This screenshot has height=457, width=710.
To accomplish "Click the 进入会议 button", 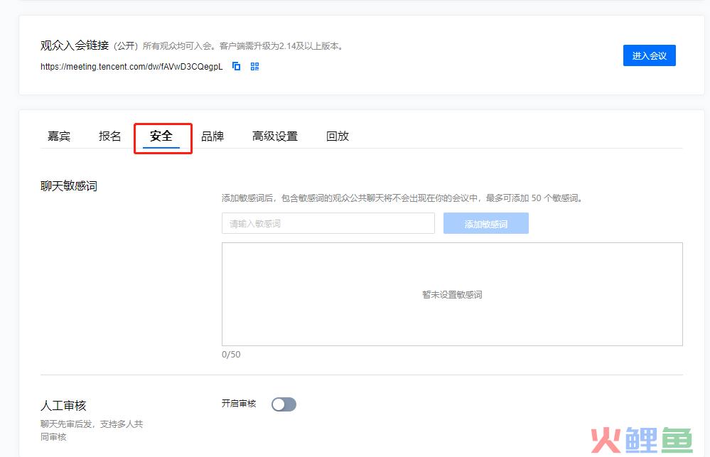I will (649, 55).
